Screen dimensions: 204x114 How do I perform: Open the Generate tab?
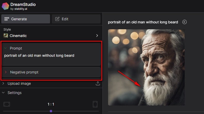click(x=26, y=19)
